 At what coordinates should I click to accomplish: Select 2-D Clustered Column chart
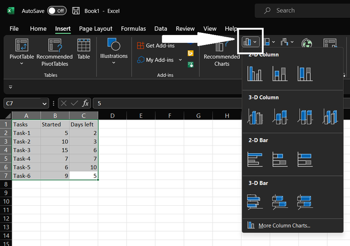[x=255, y=74]
